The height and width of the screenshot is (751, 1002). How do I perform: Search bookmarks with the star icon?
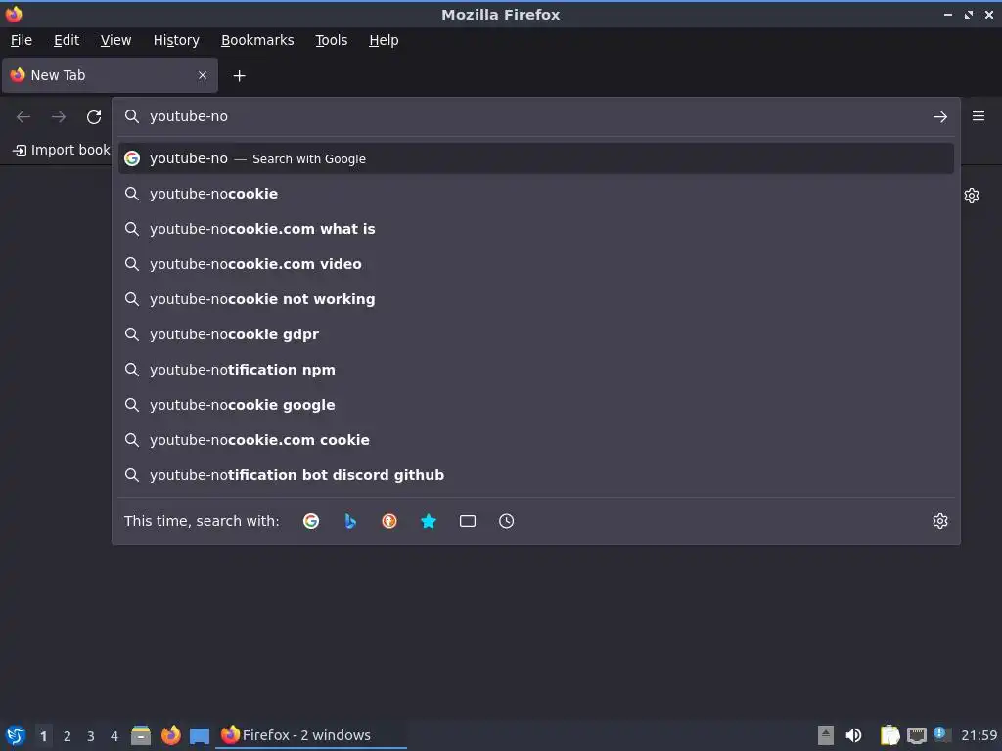(x=429, y=521)
